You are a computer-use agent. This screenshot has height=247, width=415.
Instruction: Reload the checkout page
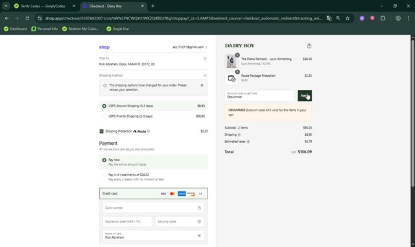[27, 18]
